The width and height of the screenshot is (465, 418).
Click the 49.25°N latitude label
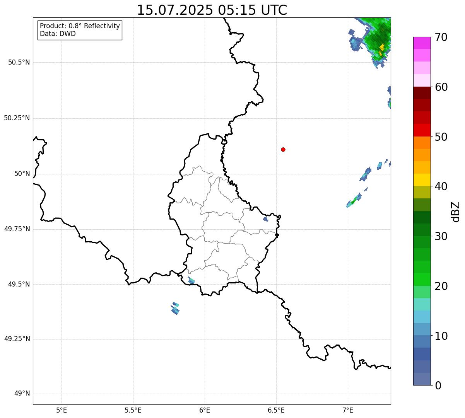pos(17,339)
